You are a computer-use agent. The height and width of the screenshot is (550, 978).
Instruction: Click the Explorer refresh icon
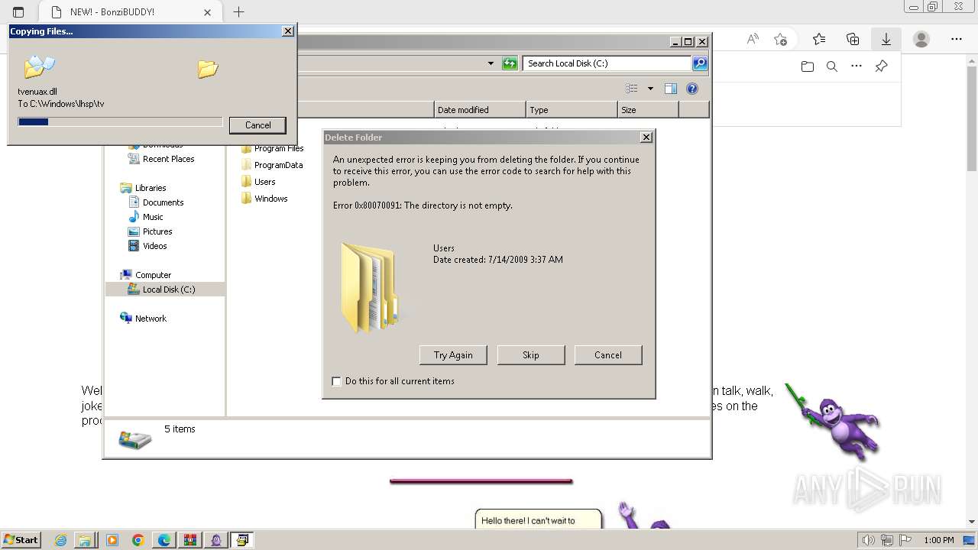tap(510, 63)
